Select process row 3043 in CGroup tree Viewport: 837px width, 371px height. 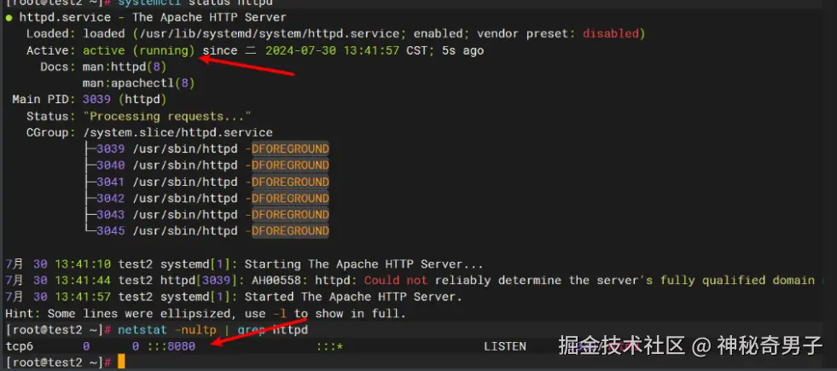point(207,215)
